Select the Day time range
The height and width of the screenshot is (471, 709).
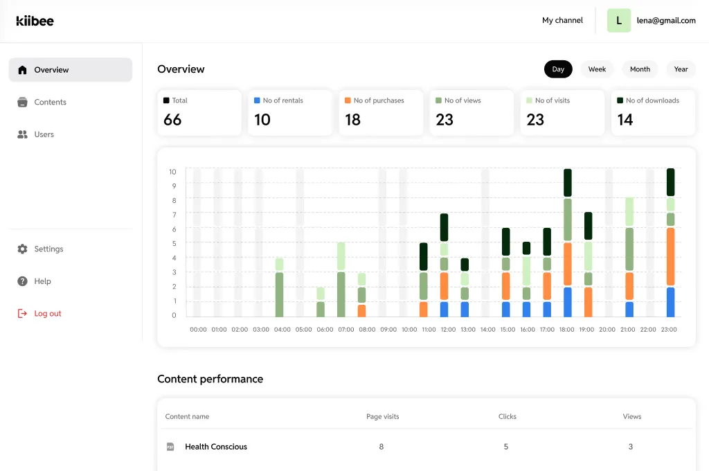(x=558, y=69)
